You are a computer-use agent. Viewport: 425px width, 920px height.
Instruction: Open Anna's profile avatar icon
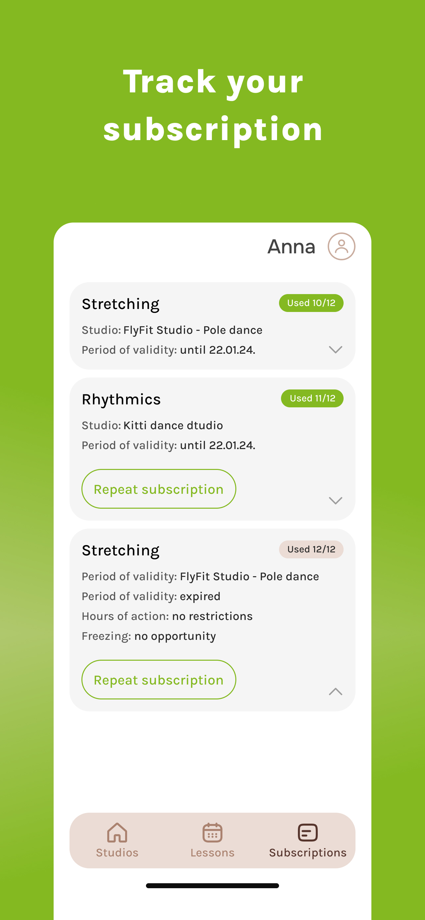click(x=341, y=246)
